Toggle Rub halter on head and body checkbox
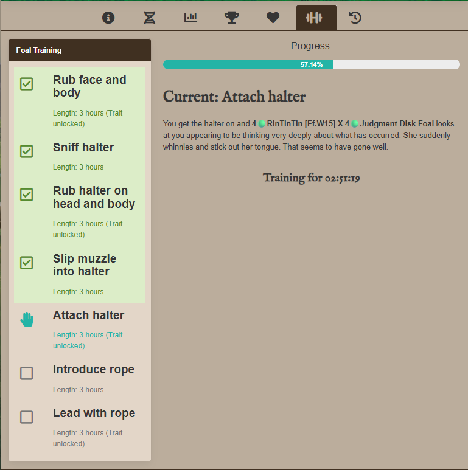The image size is (468, 470). (x=26, y=195)
